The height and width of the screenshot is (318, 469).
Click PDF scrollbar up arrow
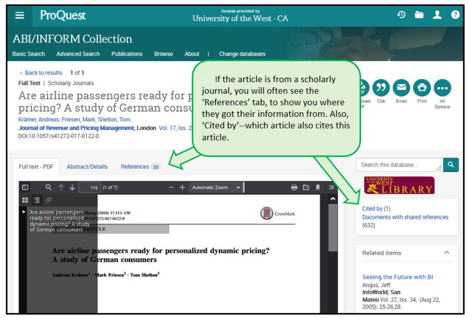[333, 199]
